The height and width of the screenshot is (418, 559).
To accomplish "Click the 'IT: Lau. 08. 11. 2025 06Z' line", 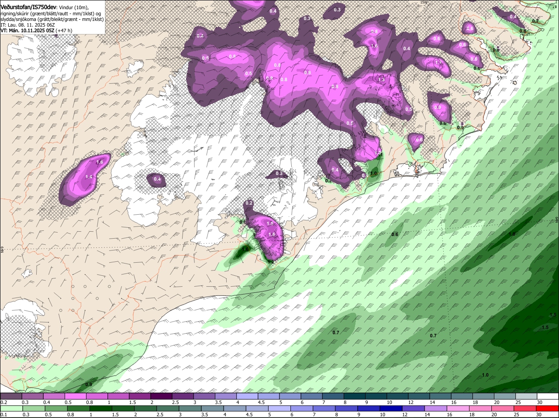I will click(28, 25).
